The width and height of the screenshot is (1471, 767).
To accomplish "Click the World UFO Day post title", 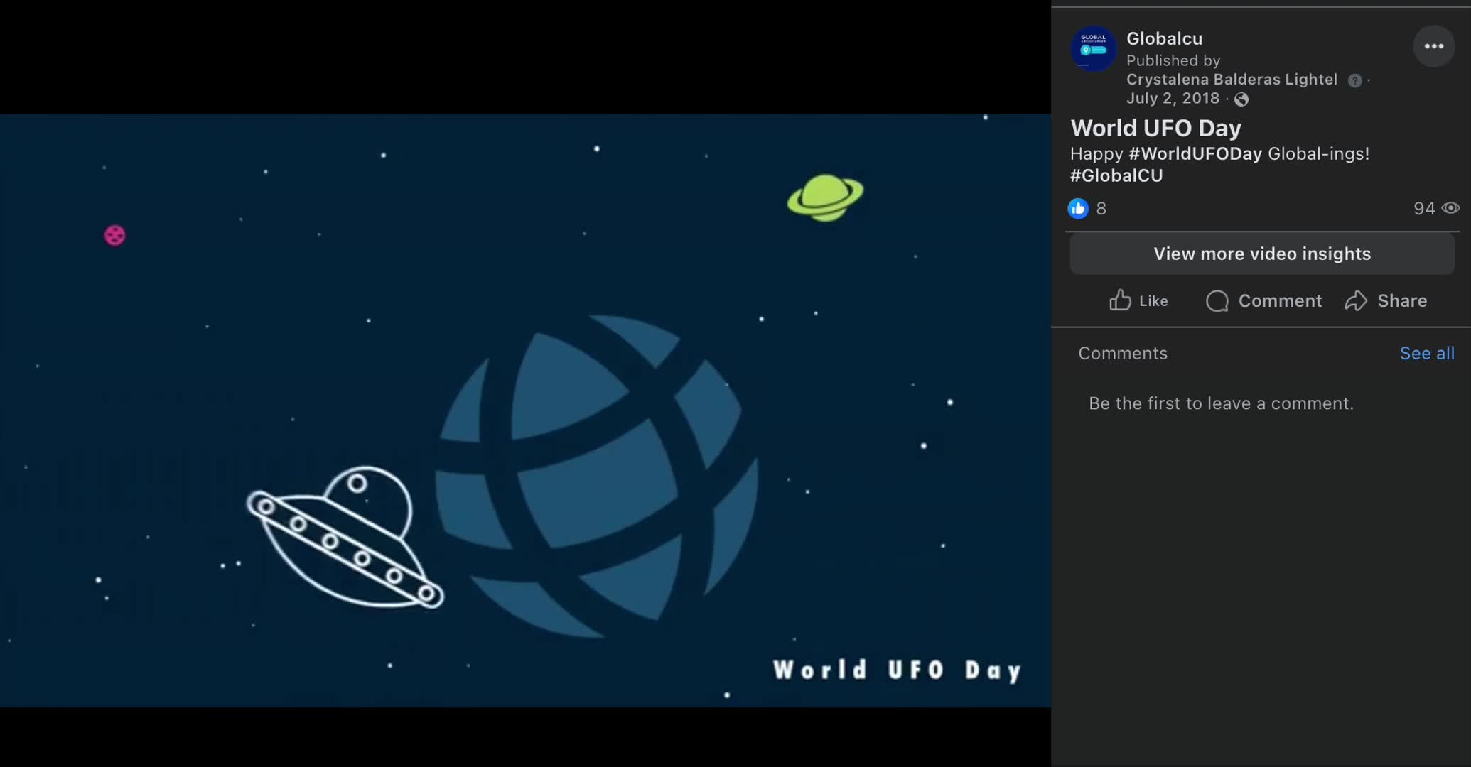I will pyautogui.click(x=1155, y=128).
